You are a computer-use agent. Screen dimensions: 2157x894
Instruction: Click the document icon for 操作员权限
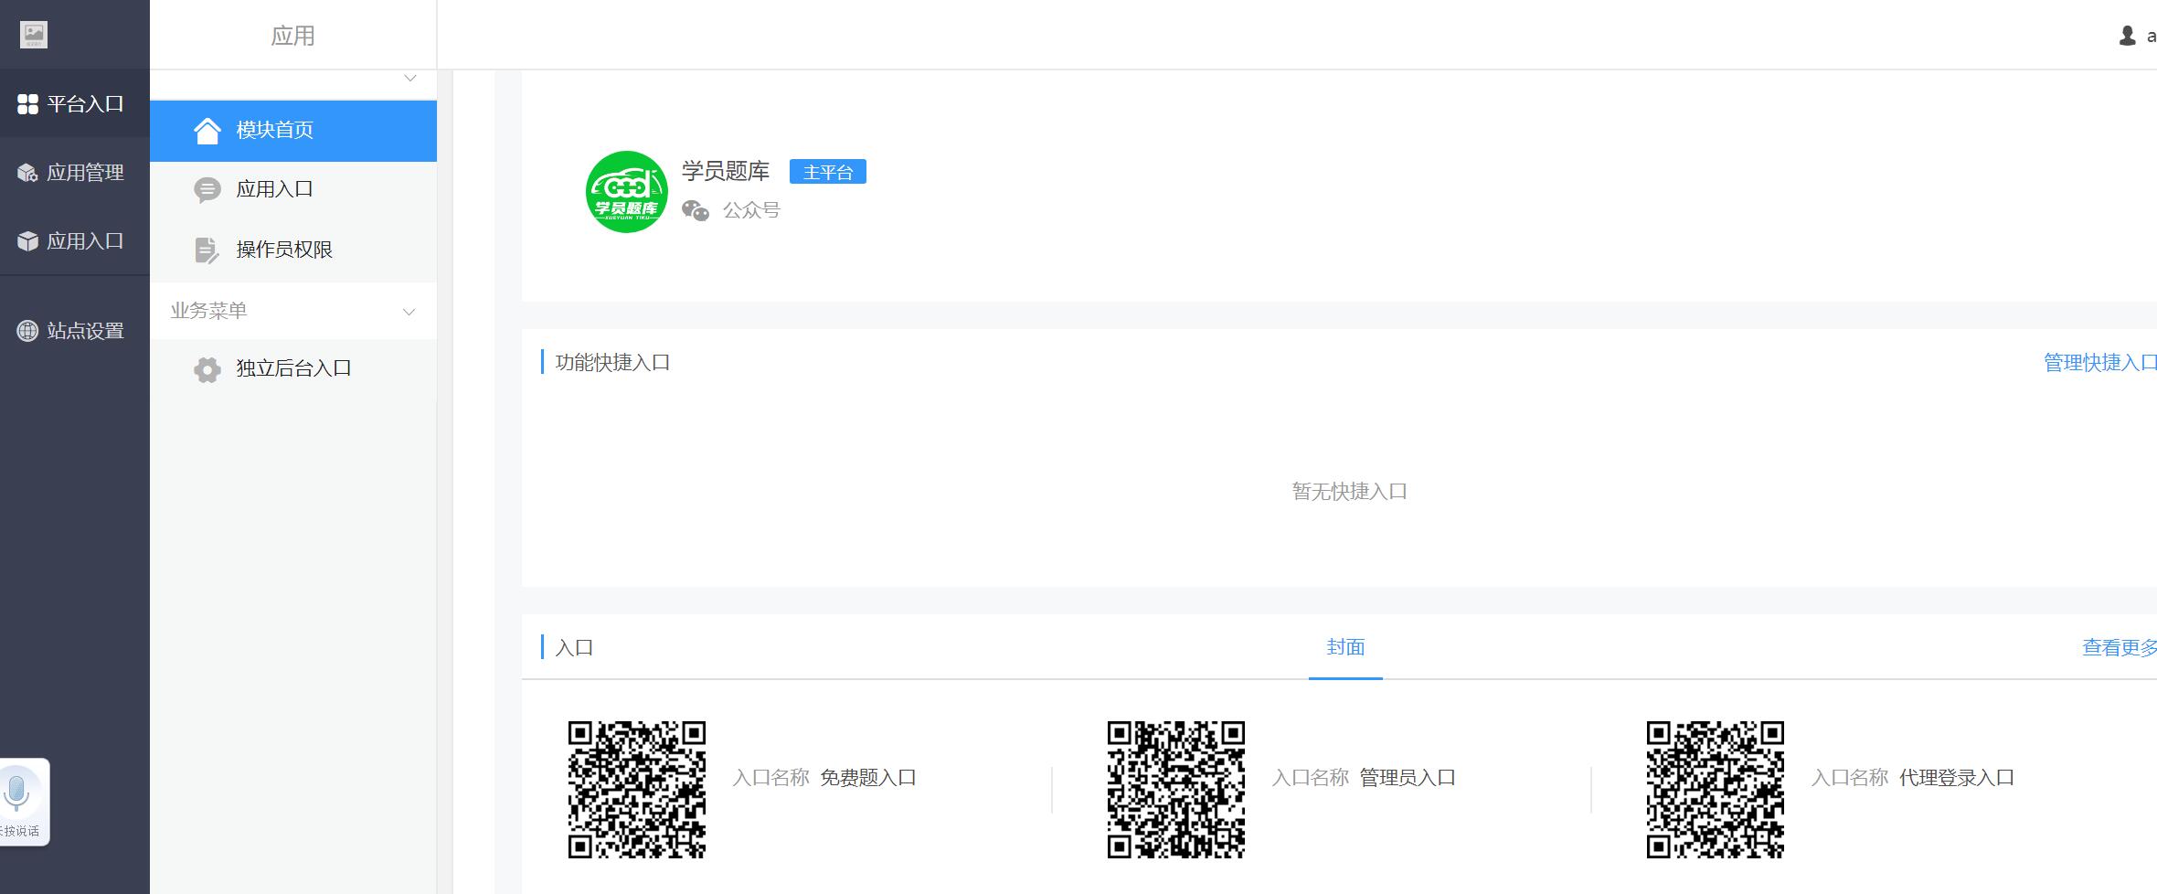click(207, 250)
